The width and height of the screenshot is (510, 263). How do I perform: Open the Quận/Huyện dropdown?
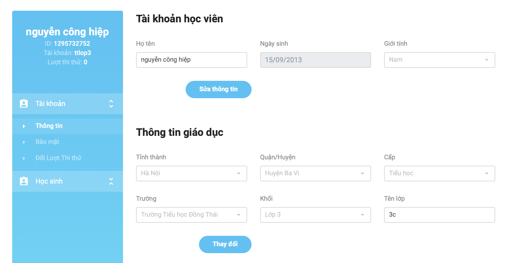coord(315,173)
